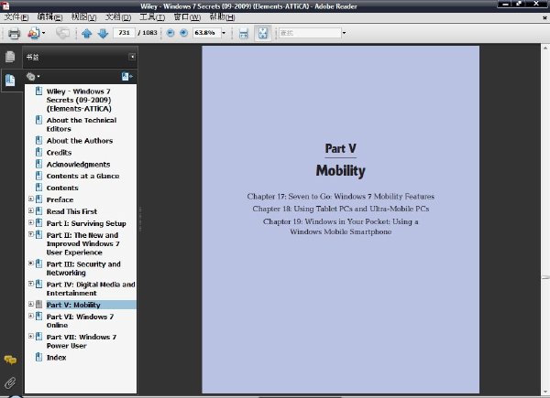Click Chapter 17 link on the page
Image resolution: width=550 pixels, height=398 pixels.
pyautogui.click(x=341, y=197)
